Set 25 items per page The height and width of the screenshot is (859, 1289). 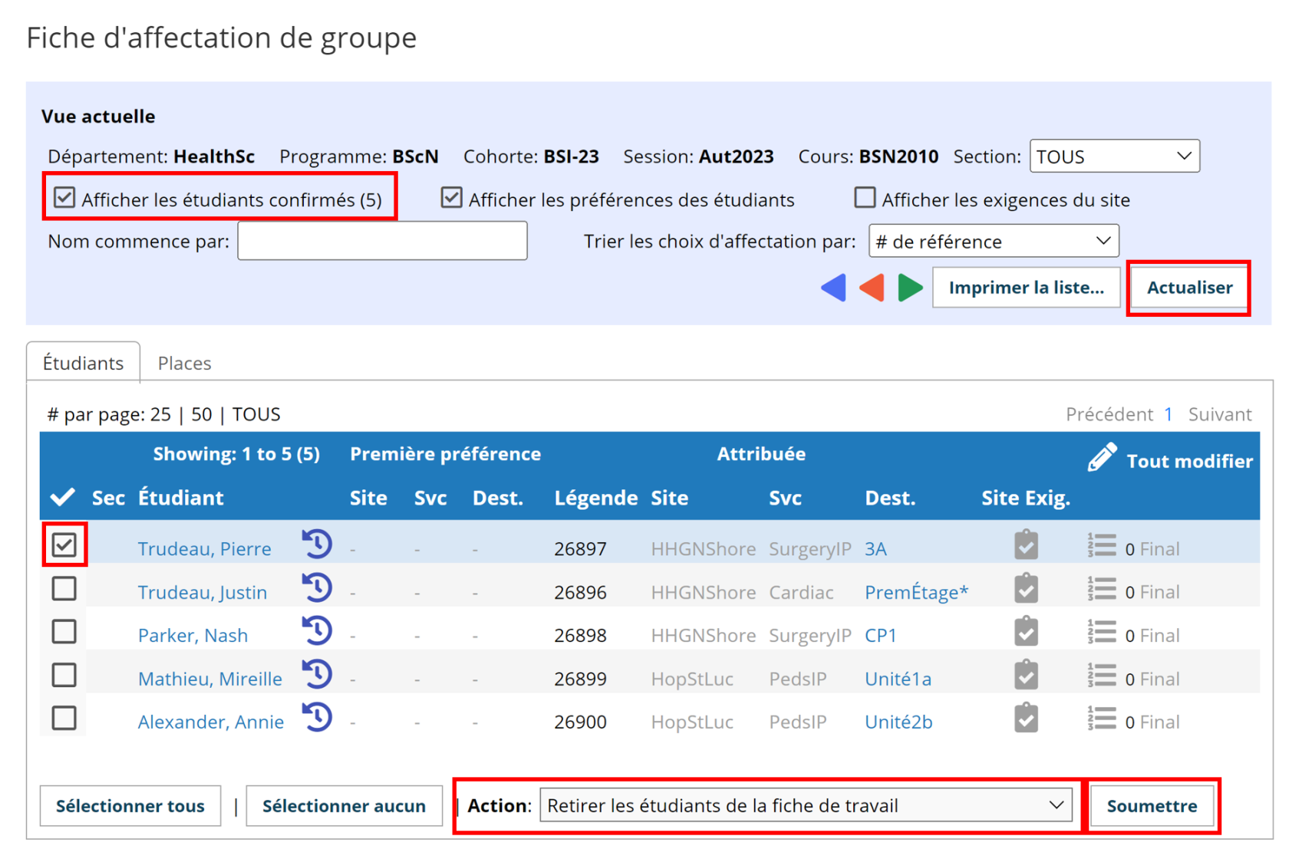click(x=160, y=414)
